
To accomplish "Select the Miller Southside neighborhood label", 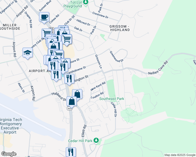I will (x=10, y=27).
